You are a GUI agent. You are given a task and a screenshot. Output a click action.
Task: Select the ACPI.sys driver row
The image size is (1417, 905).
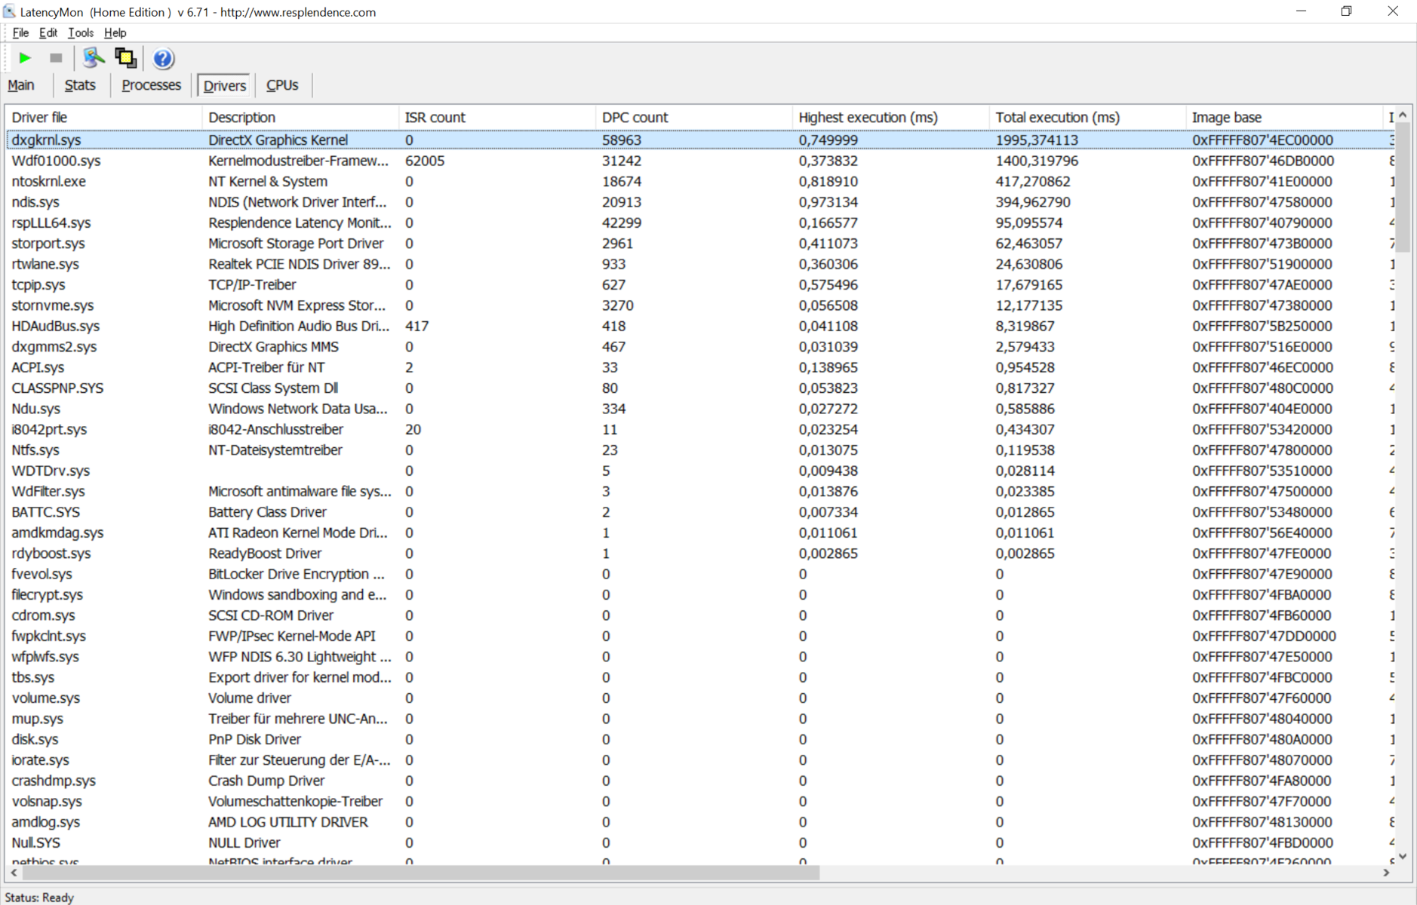point(700,367)
